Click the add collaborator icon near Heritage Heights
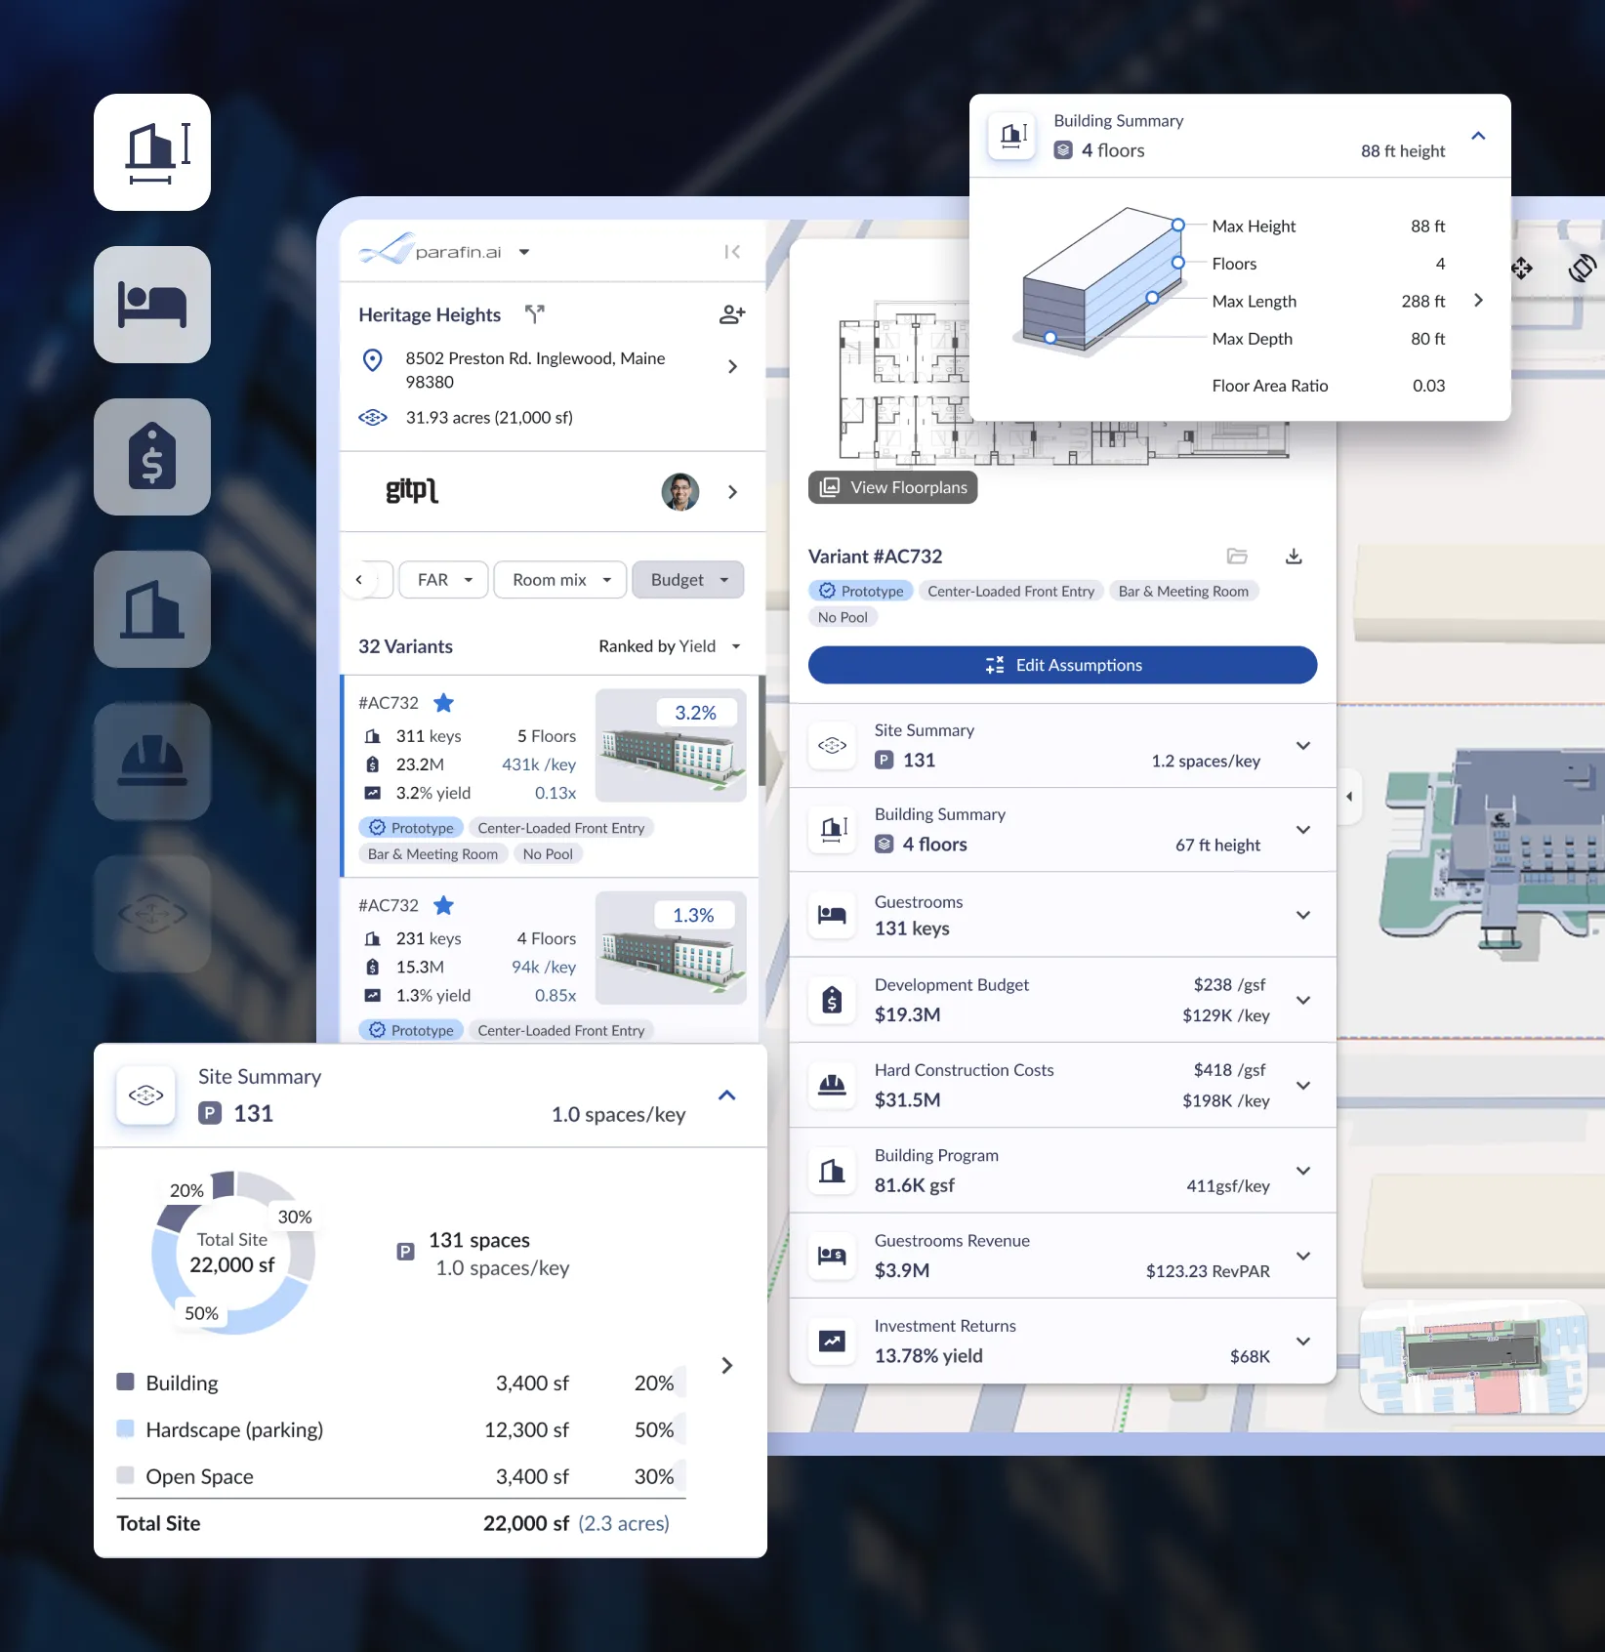 [731, 314]
